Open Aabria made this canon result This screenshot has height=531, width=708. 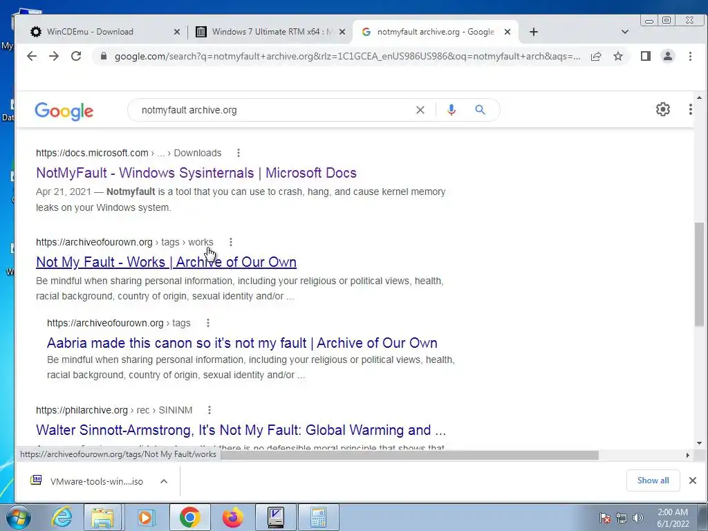[x=242, y=343]
